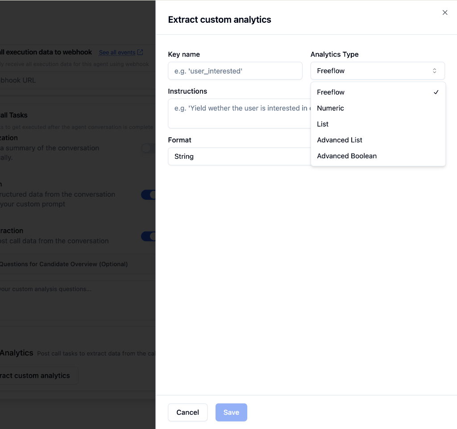Select the Freeflow option in the dropdown

tap(330, 92)
